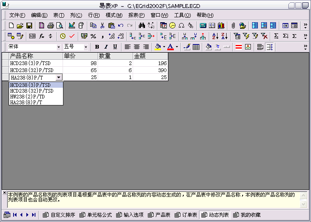Expand the first toolbar overflow chevron
Viewport: 311px width, 222px height.
click(306, 26)
